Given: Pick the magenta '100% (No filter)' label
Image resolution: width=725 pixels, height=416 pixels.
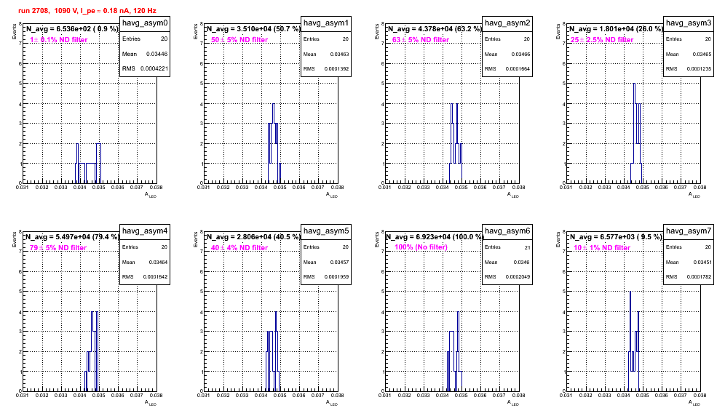Looking at the screenshot, I should click(x=421, y=247).
